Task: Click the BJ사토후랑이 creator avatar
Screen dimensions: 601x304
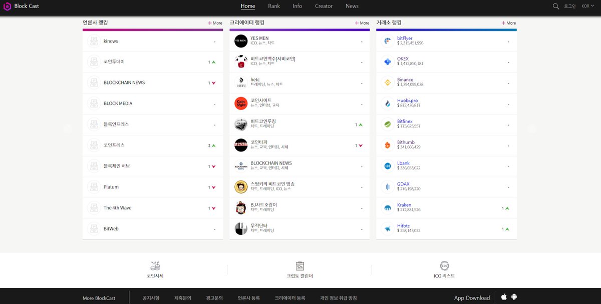Action: [241, 207]
